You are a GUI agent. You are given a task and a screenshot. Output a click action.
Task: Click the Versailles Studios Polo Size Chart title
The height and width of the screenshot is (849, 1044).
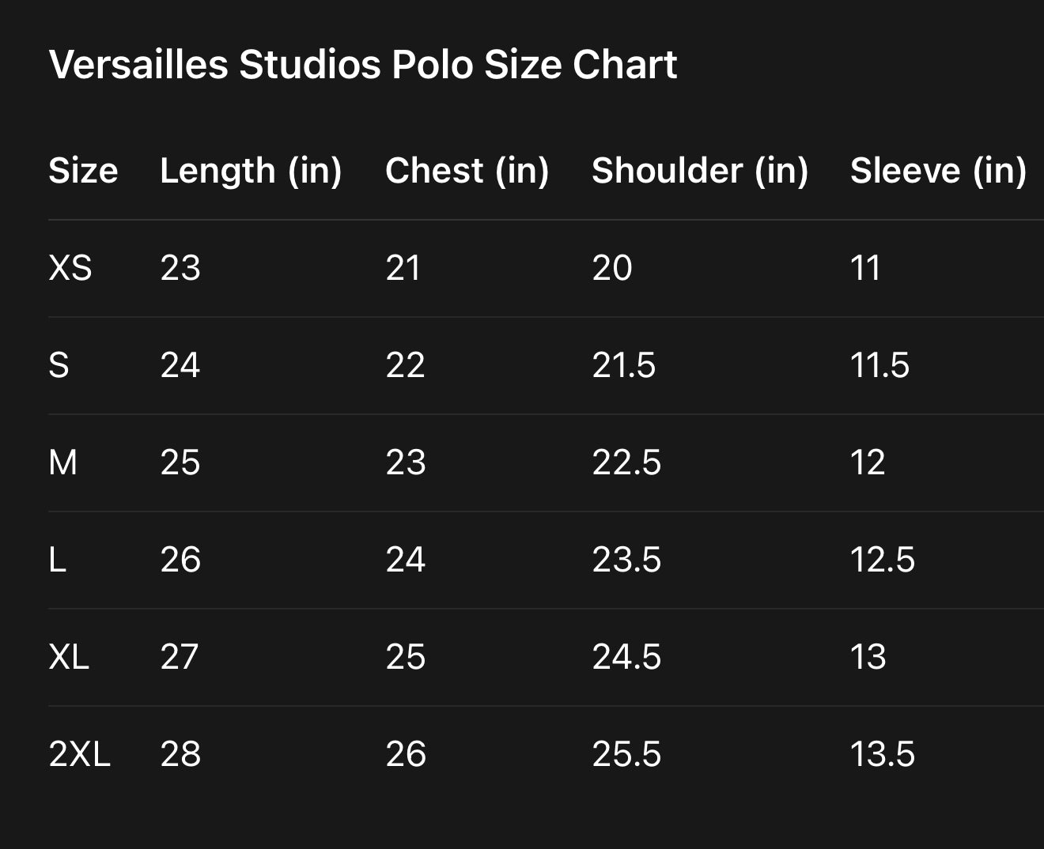pyautogui.click(x=363, y=64)
